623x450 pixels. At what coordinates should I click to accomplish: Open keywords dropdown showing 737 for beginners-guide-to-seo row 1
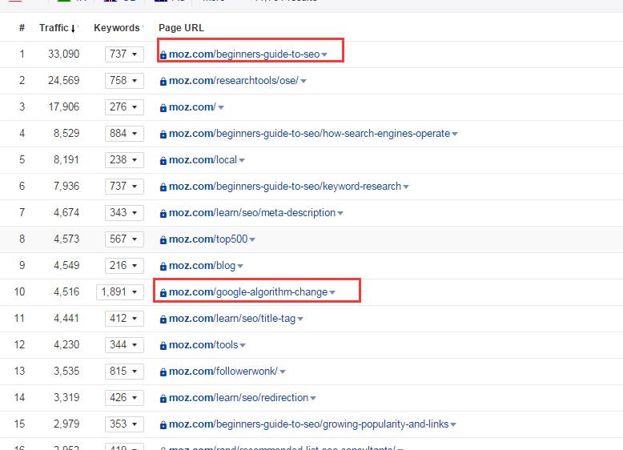pos(124,54)
